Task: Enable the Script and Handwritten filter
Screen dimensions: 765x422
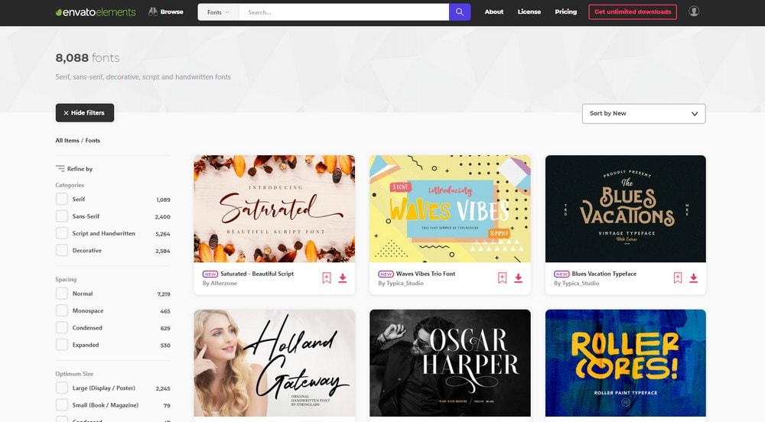Action: 62,233
